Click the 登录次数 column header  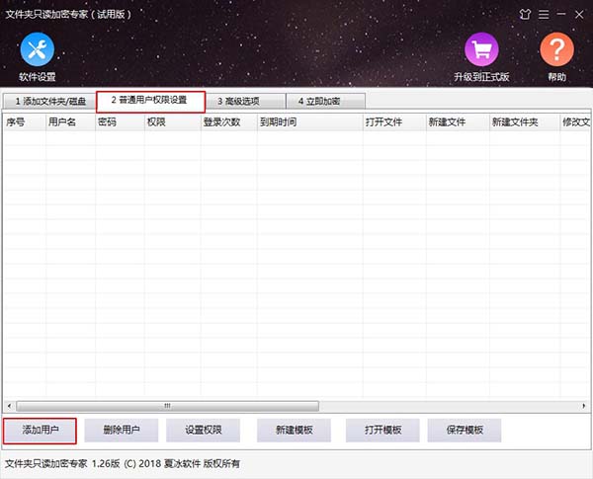coord(229,122)
